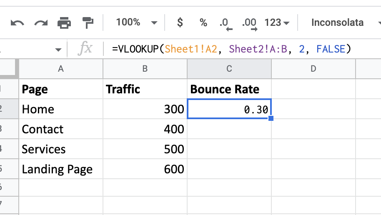Select column A header
This screenshot has height=215, width=381.
(61, 69)
